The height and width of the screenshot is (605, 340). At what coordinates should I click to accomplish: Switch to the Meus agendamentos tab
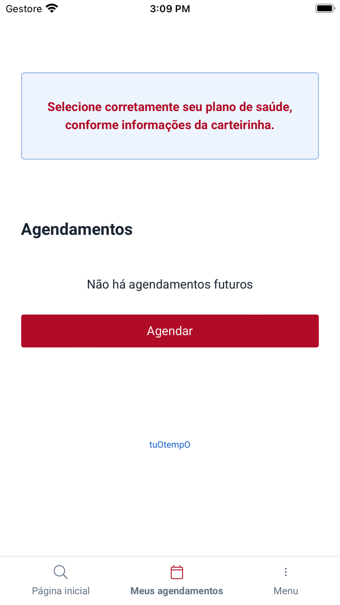176,580
